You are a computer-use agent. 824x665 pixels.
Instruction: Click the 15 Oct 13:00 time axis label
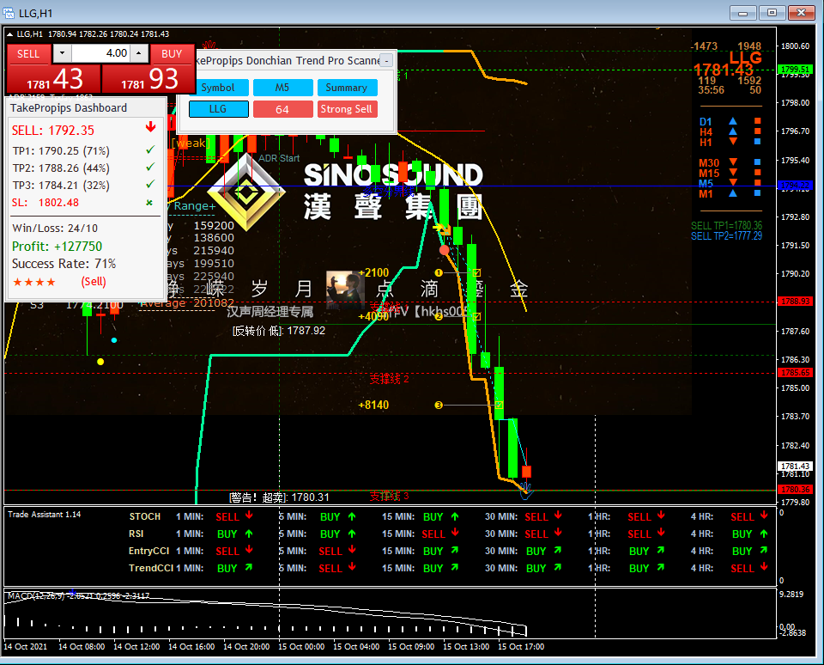pos(466,647)
